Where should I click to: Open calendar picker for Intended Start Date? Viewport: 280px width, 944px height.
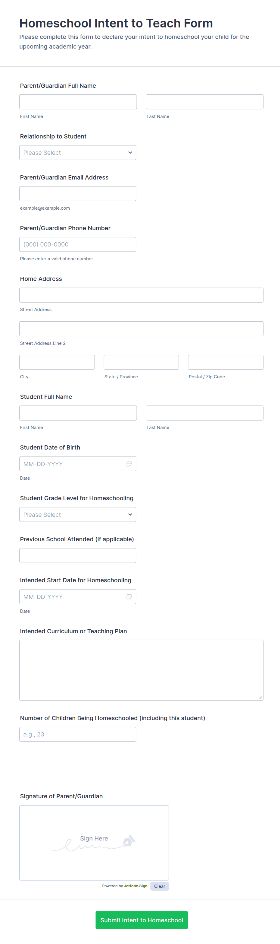click(x=129, y=596)
